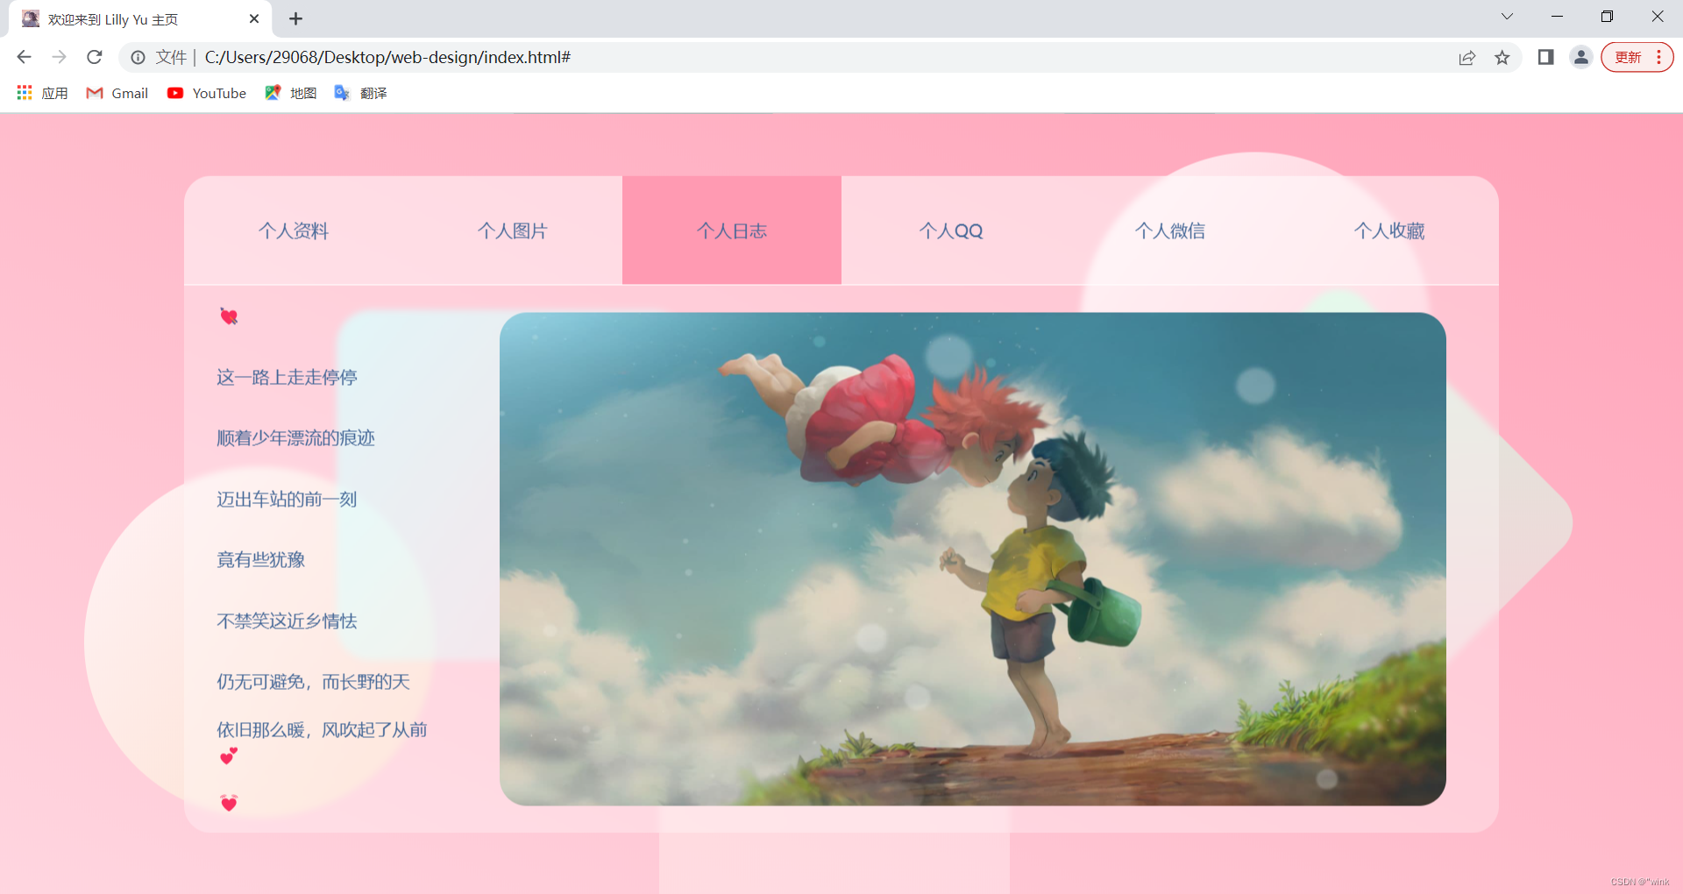Click the line 迈出车站的前一刻
1683x894 pixels.
coord(287,500)
